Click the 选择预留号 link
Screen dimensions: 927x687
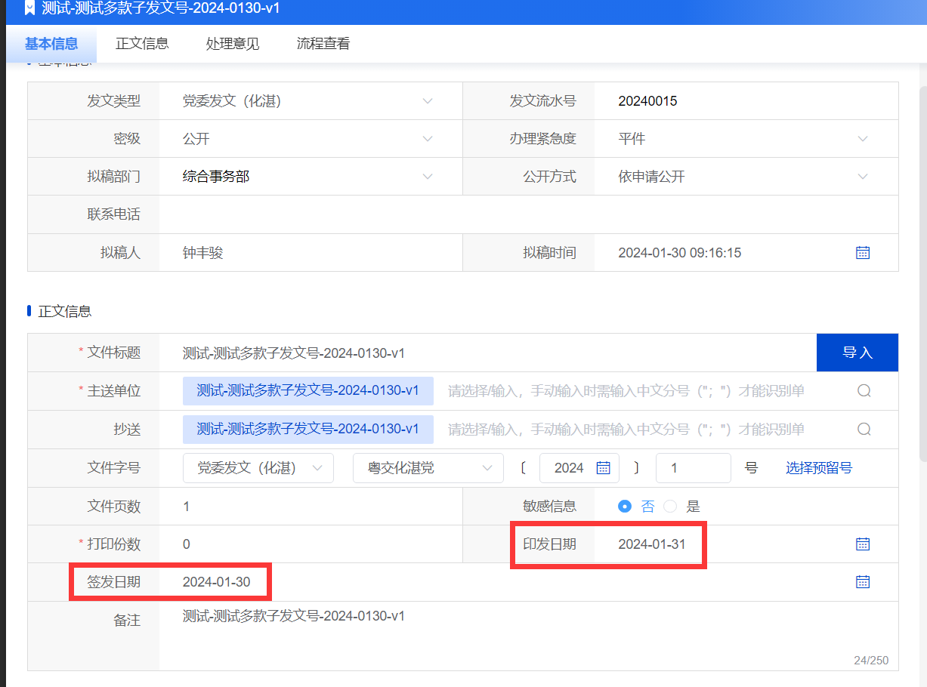[x=819, y=468]
